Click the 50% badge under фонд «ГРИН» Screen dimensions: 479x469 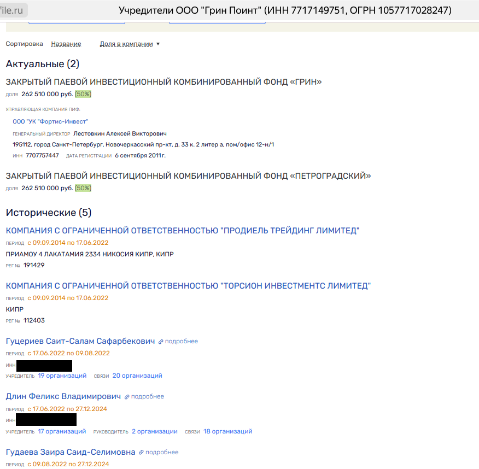point(83,94)
